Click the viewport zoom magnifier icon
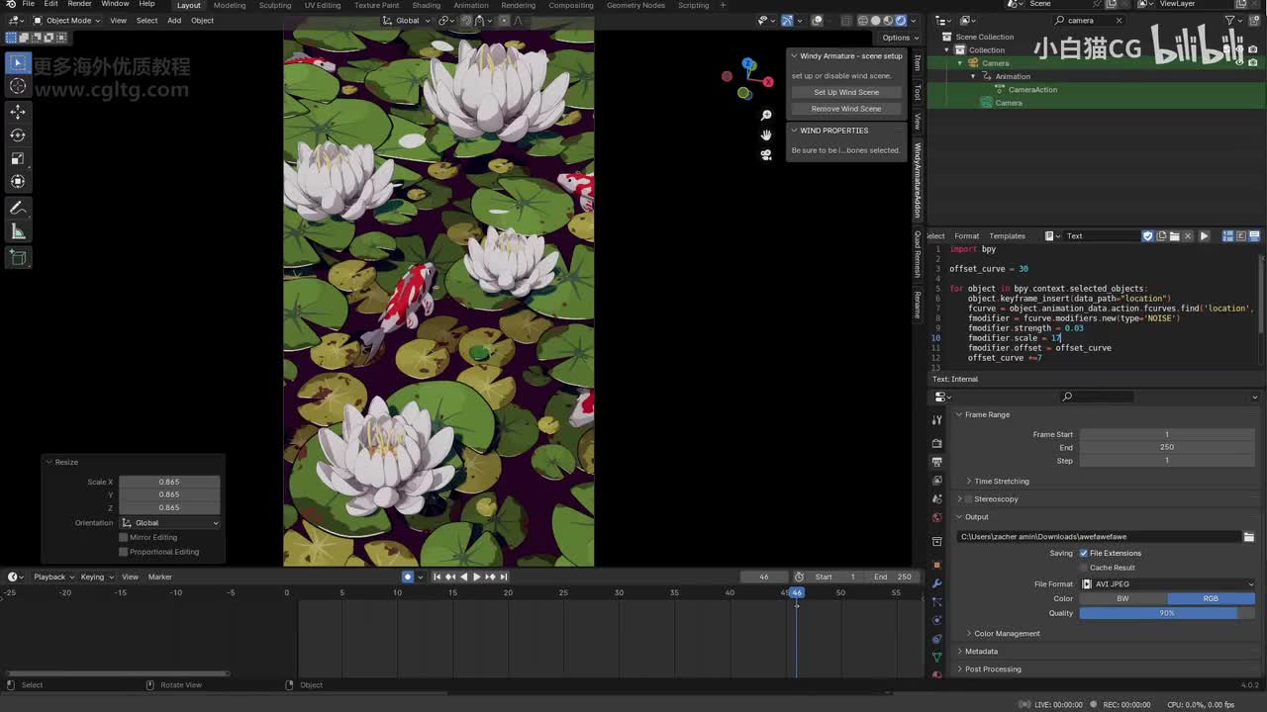This screenshot has height=712, width=1267. point(766,116)
